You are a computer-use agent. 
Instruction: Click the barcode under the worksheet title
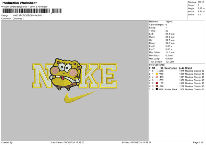(32, 11)
